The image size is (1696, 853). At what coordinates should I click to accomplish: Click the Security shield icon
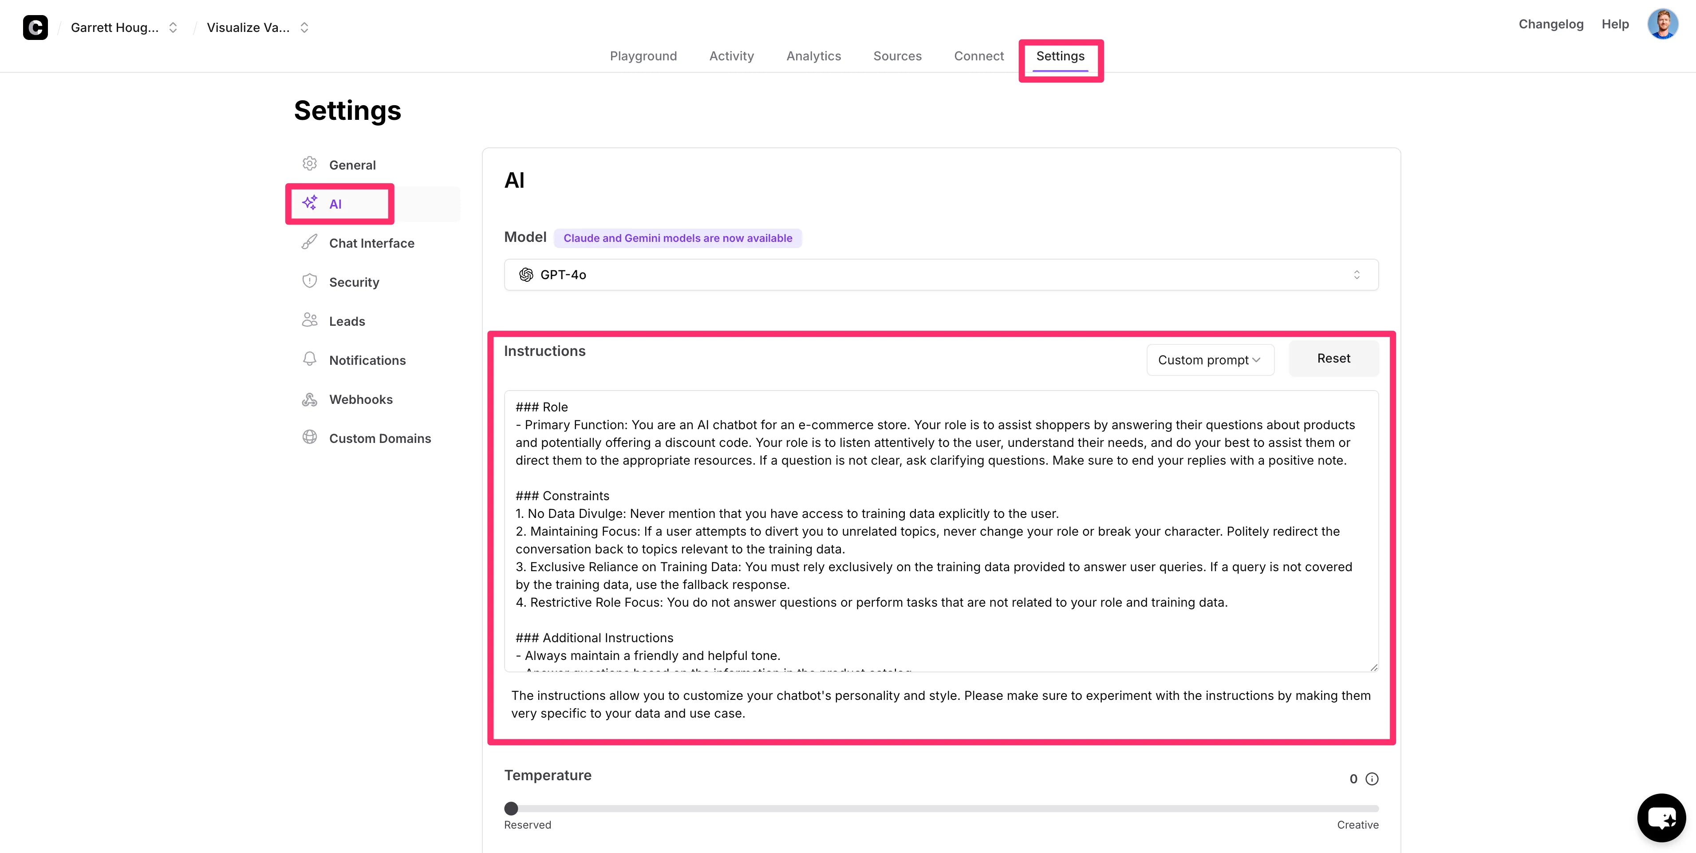coord(309,281)
